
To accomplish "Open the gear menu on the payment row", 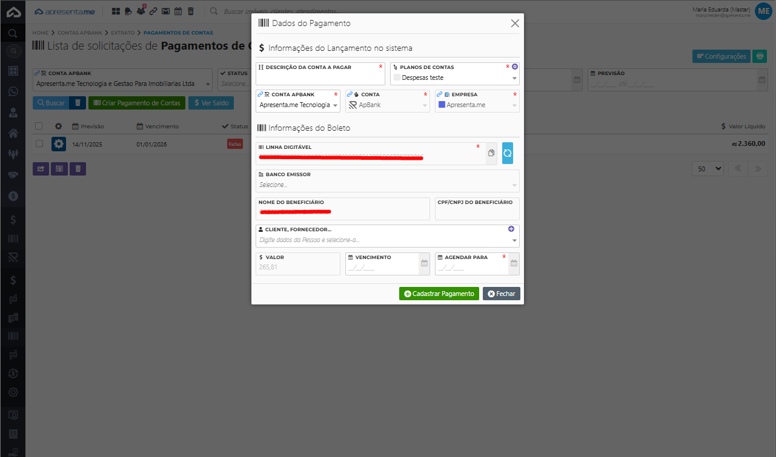I will (x=59, y=144).
